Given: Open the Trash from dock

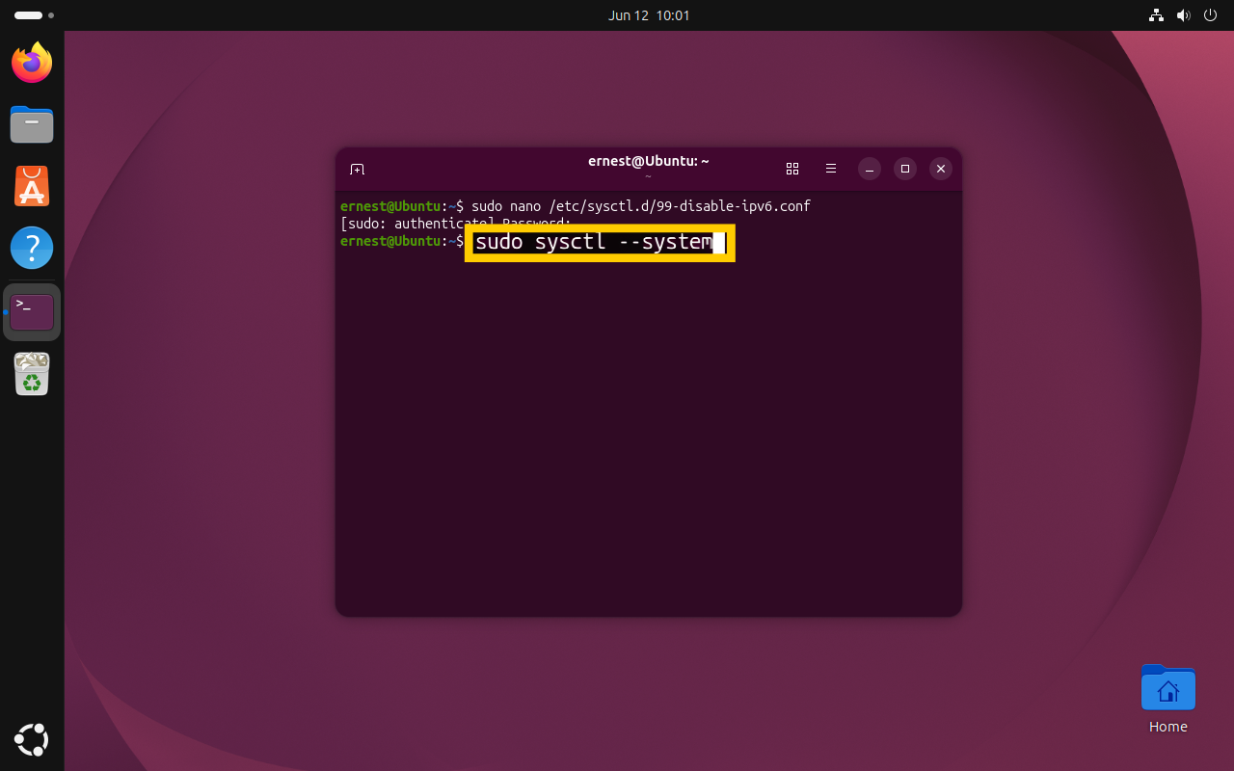Looking at the screenshot, I should (x=32, y=374).
